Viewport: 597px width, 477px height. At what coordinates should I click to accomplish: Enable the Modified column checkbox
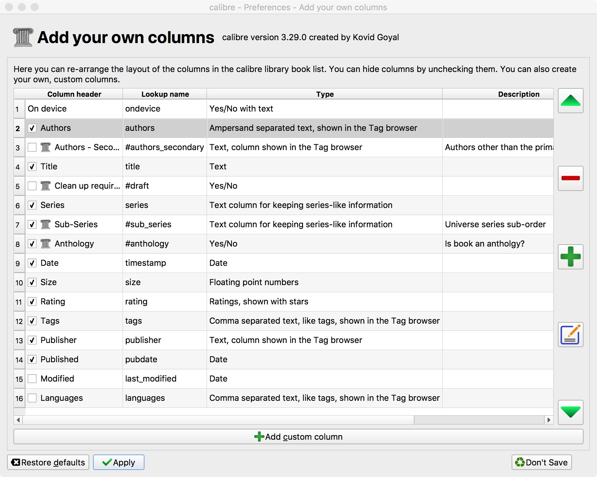pos(32,379)
